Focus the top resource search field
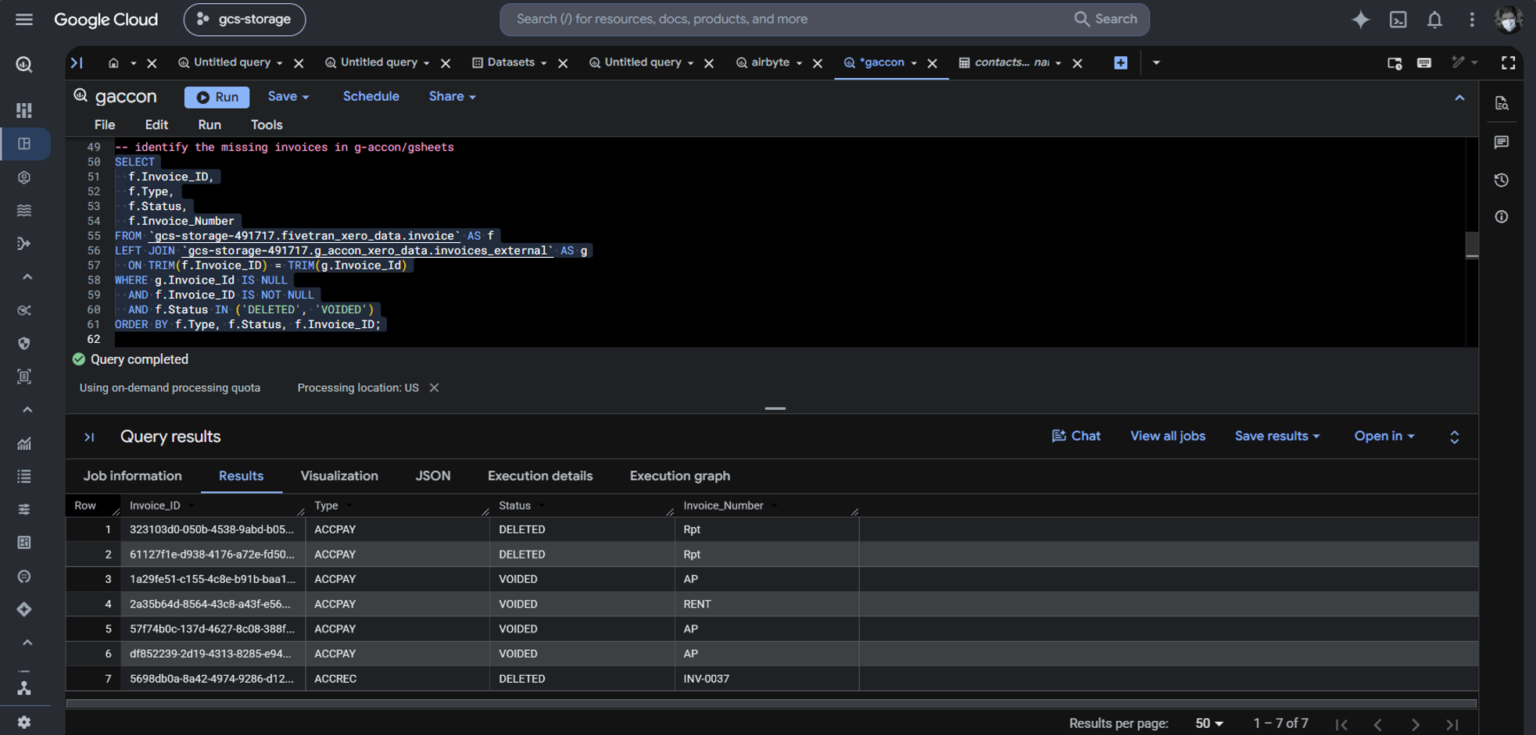1536x735 pixels. point(789,20)
